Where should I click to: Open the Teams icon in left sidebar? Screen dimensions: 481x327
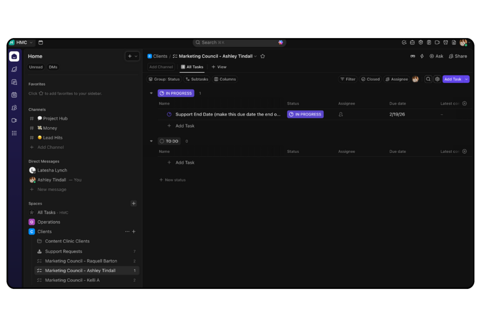[x=14, y=107]
